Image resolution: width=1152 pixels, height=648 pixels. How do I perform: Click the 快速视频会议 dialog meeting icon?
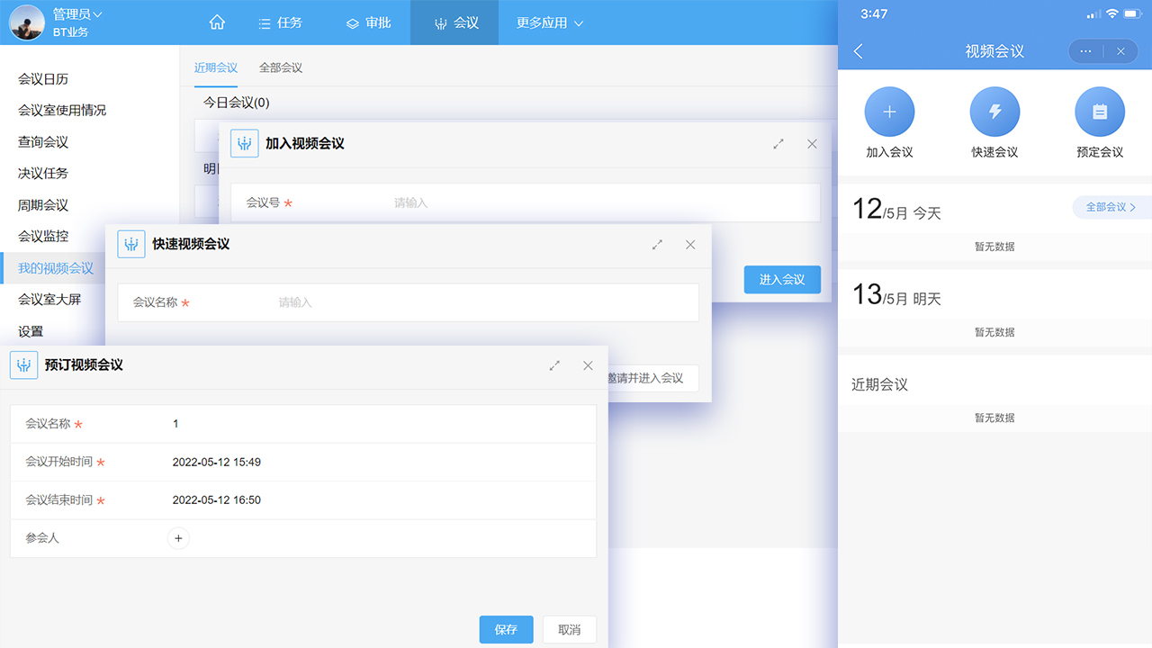point(131,244)
